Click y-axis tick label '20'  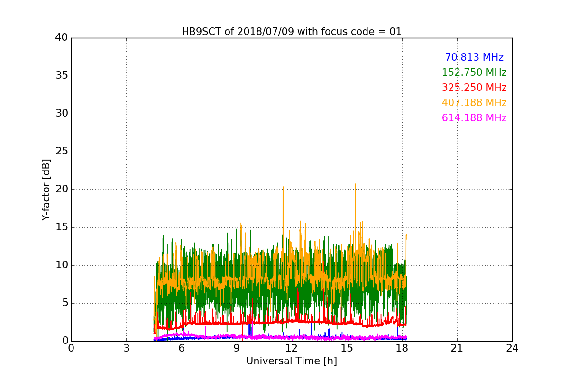(x=62, y=189)
